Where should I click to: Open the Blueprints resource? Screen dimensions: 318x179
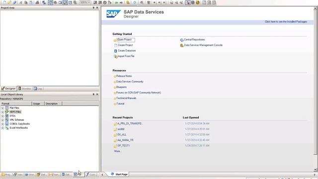pyautogui.click(x=121, y=87)
